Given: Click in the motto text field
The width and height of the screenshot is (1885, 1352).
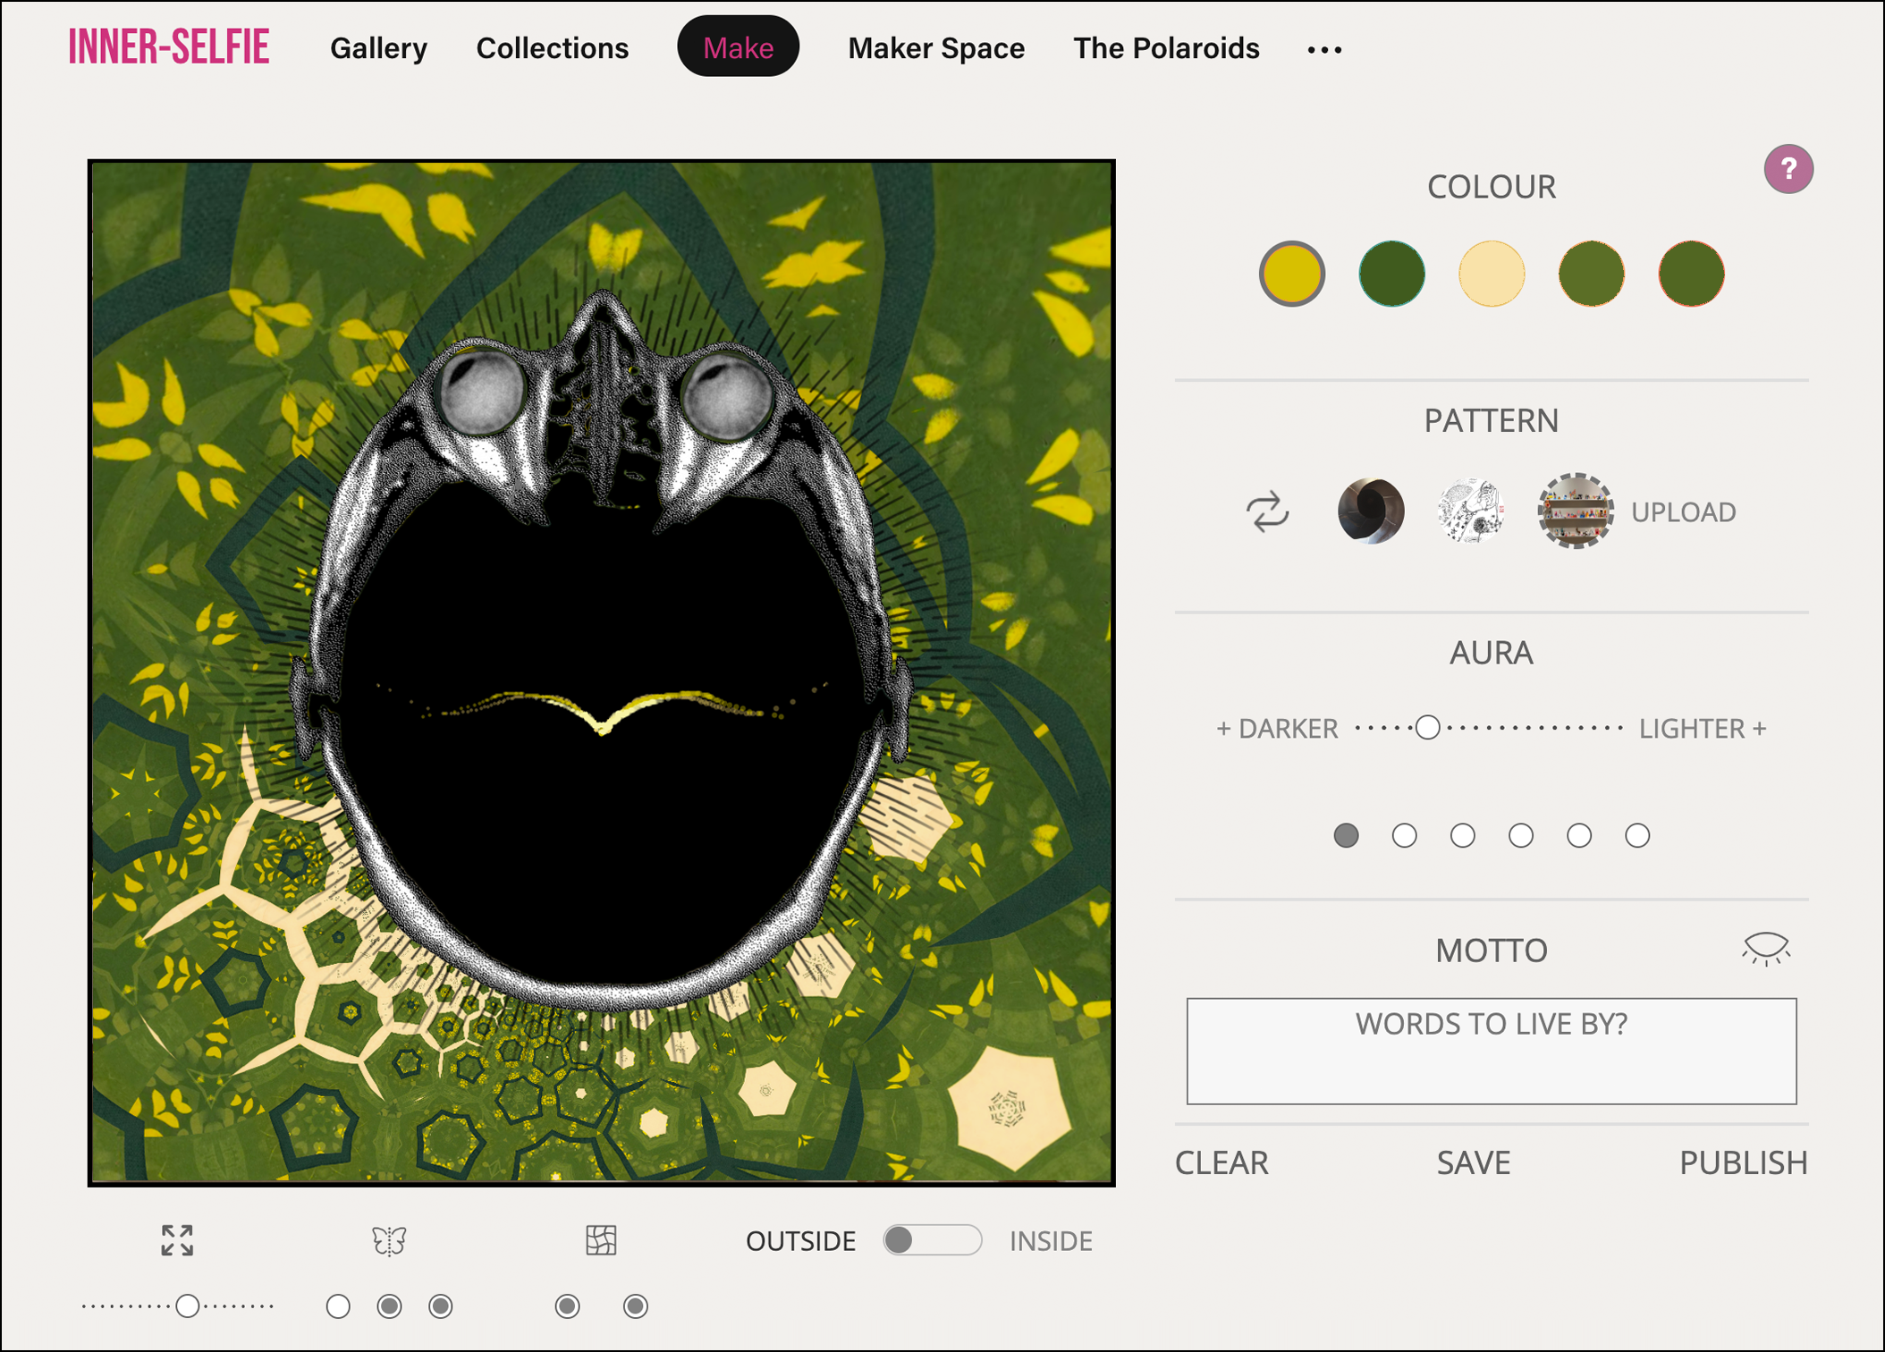Looking at the screenshot, I should pyautogui.click(x=1491, y=1052).
